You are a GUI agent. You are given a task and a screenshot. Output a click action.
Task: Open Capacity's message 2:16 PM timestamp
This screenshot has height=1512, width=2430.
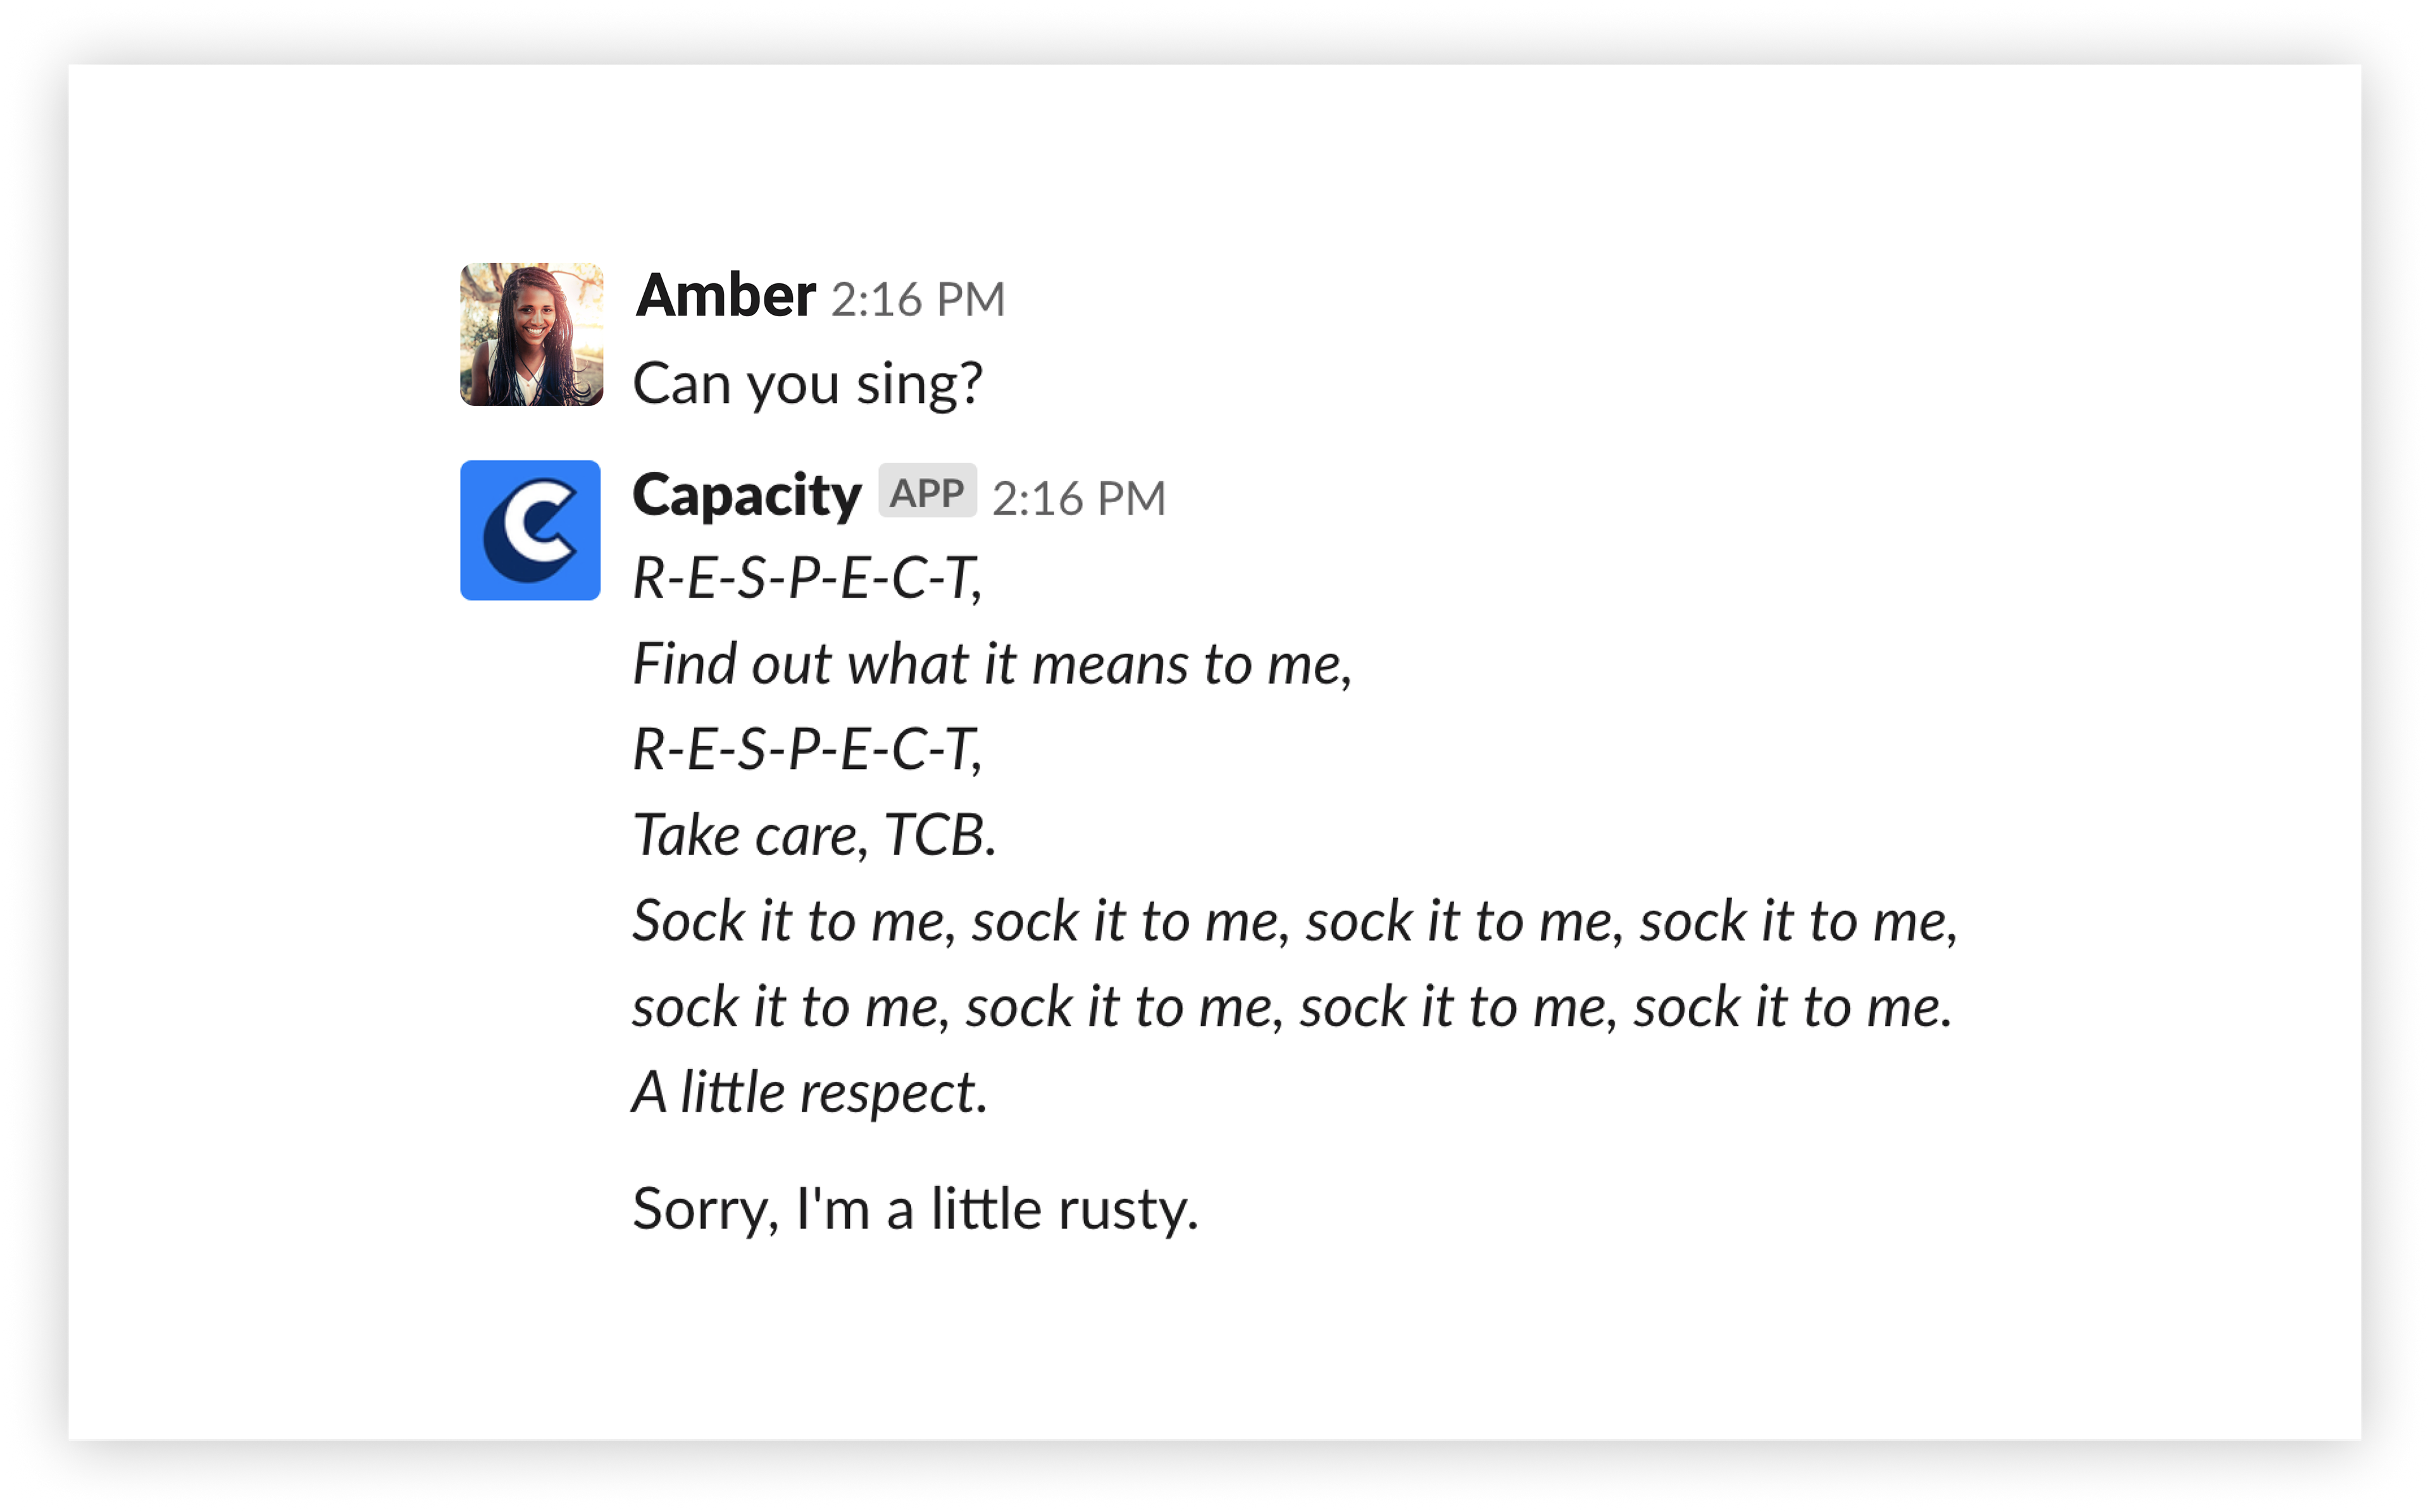(1078, 498)
